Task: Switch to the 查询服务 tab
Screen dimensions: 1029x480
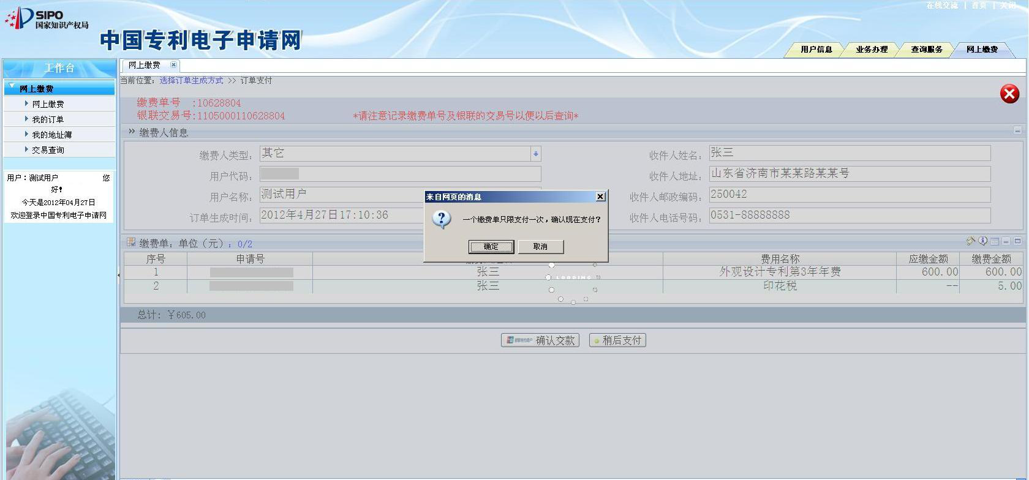Action: point(926,50)
